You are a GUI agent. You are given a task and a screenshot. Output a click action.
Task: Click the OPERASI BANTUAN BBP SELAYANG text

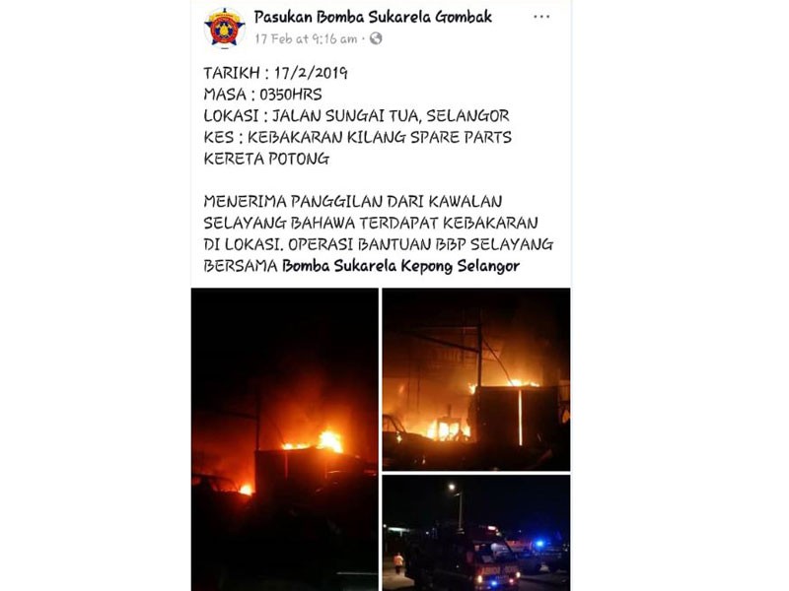click(x=421, y=244)
